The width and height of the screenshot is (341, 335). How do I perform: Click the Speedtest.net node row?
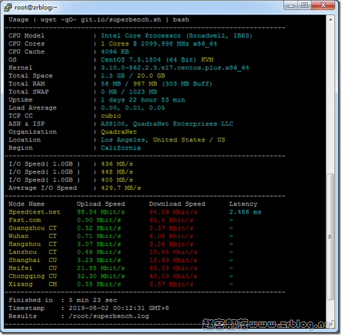135,212
